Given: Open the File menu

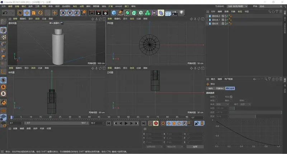Looking at the screenshot, I should tap(4, 6).
